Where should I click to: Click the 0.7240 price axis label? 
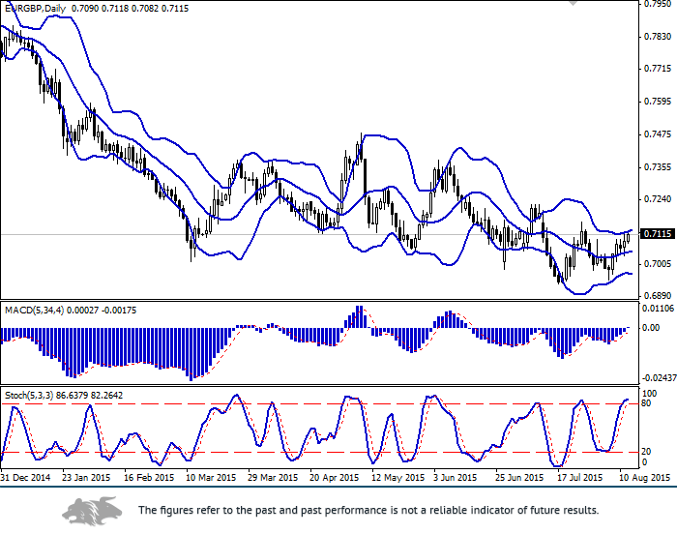tap(658, 199)
